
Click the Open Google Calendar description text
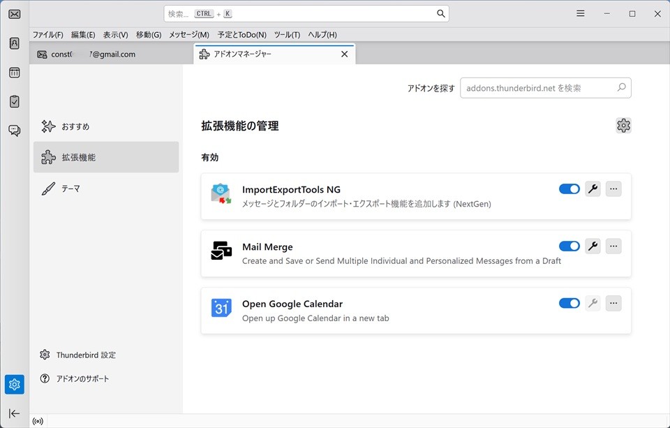pyautogui.click(x=315, y=318)
